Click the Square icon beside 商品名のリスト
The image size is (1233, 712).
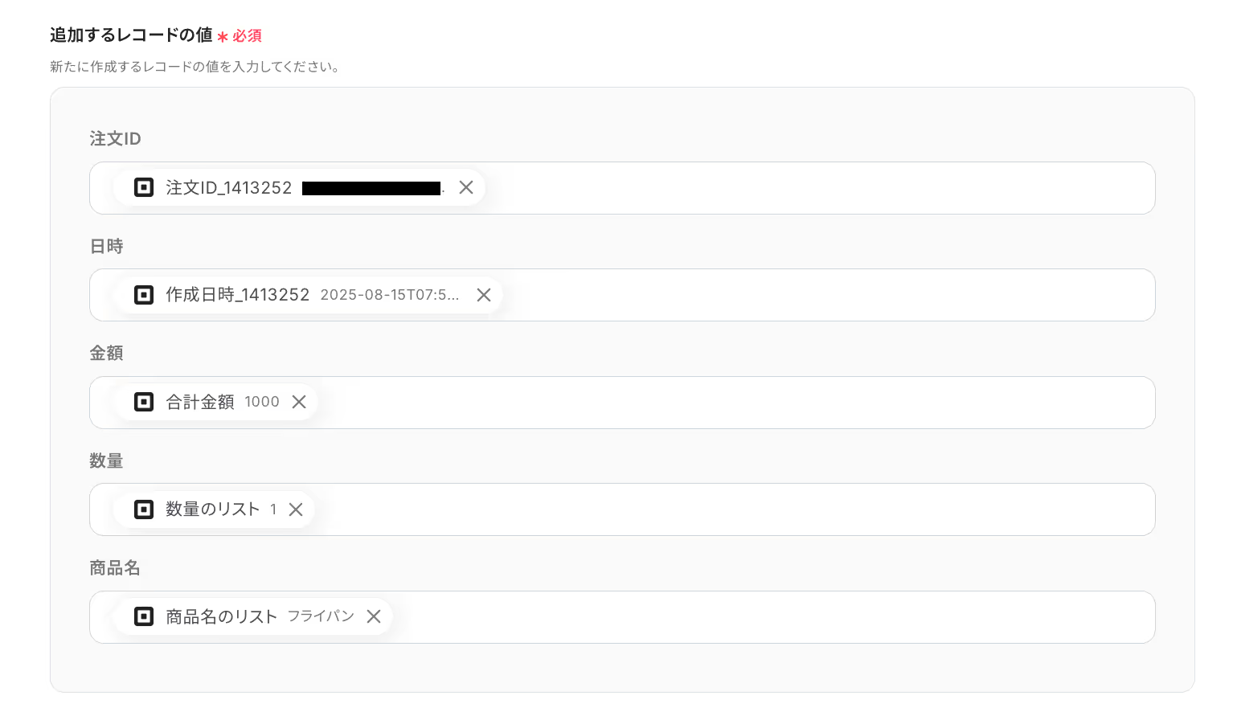[144, 616]
